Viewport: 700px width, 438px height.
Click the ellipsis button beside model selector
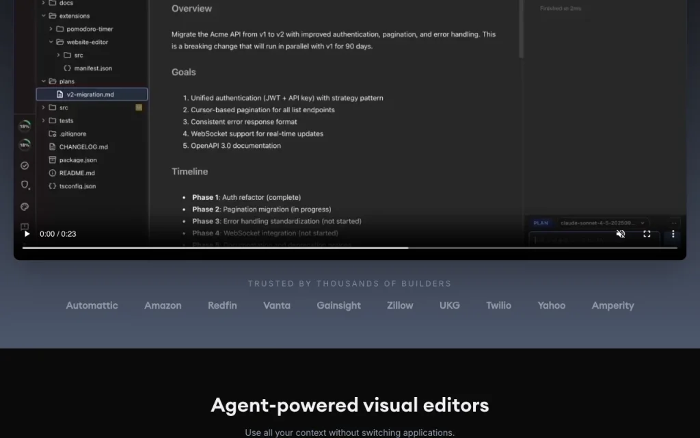click(x=674, y=223)
